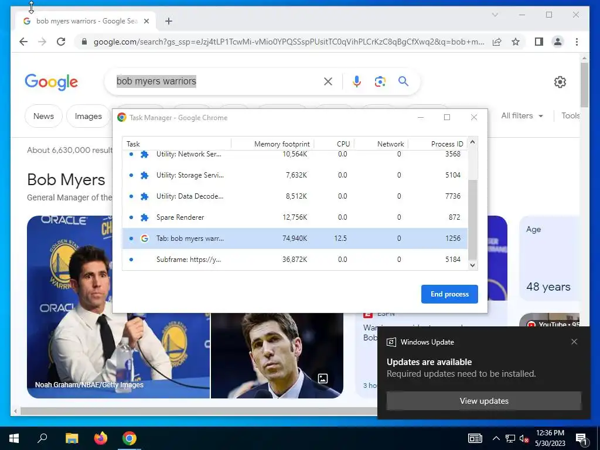Go back with Chrome's back arrow
Screen dimensions: 600x450
pyautogui.click(x=23, y=42)
